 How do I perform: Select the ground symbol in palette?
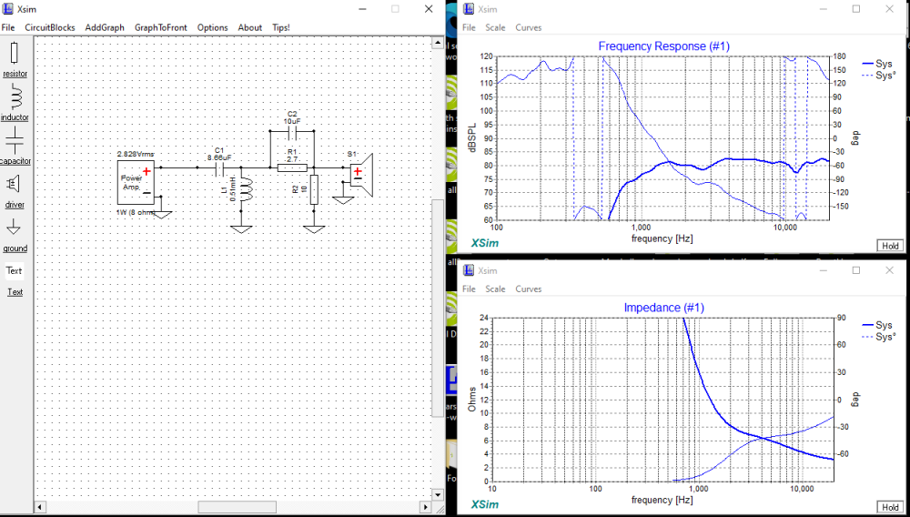(15, 227)
